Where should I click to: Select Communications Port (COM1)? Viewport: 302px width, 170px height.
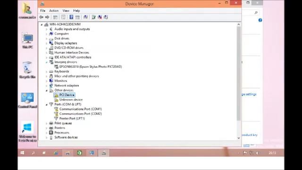81,109
